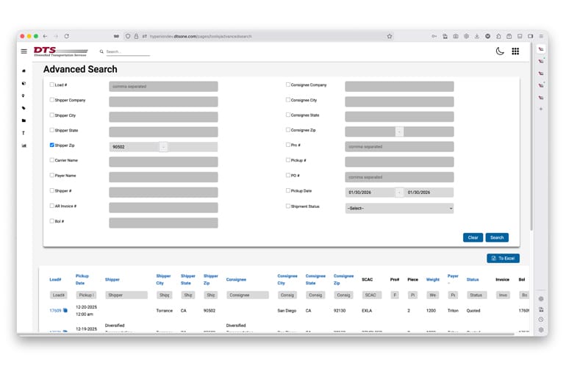Click the browser address bar URL

click(x=201, y=37)
